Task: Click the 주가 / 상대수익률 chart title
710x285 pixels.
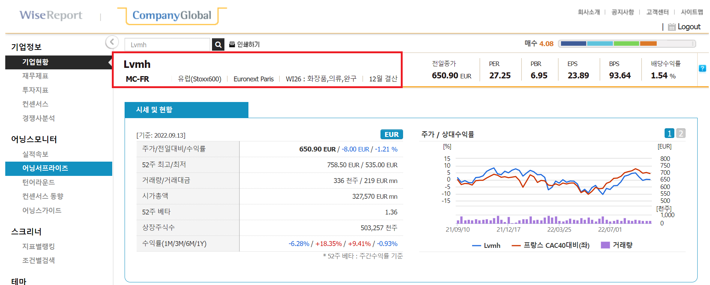Action: (448, 134)
